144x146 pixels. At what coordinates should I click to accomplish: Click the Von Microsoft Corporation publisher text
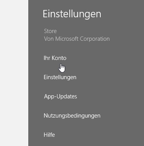coord(77,39)
